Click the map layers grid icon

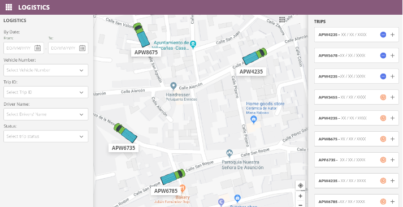point(282,20)
